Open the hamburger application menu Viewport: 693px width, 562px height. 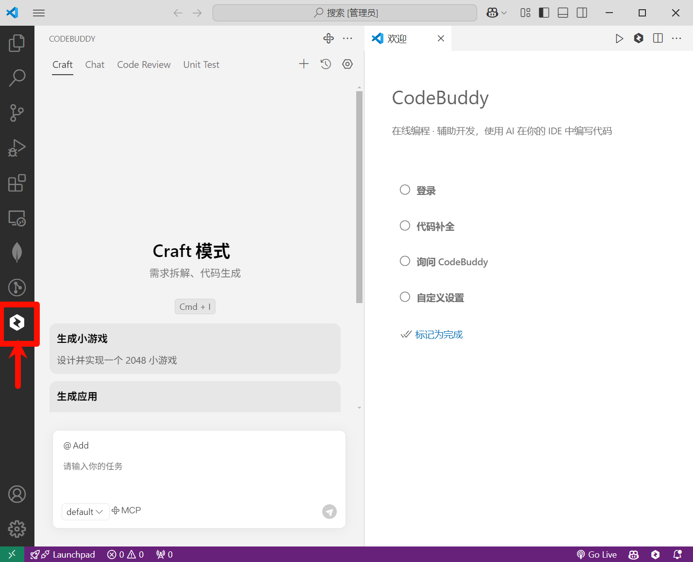[x=39, y=13]
